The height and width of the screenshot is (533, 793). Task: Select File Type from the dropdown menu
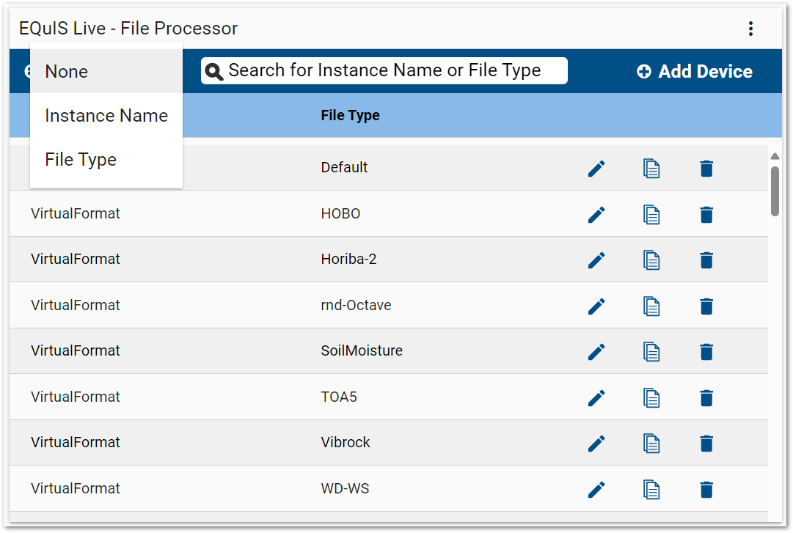click(80, 159)
